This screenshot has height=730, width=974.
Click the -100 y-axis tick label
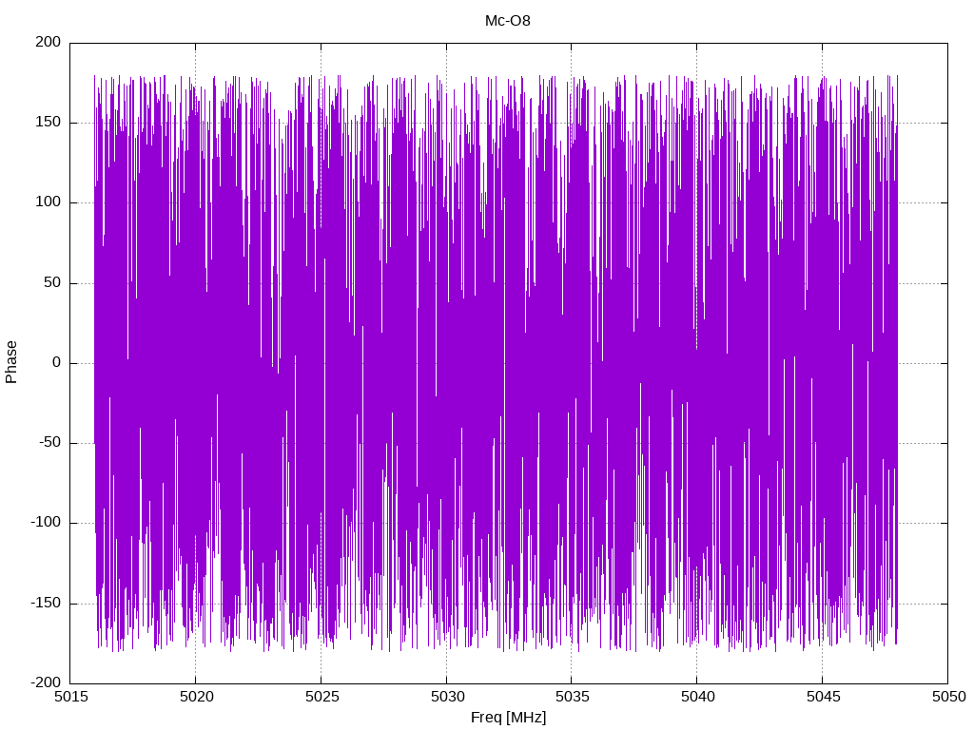[x=46, y=523]
